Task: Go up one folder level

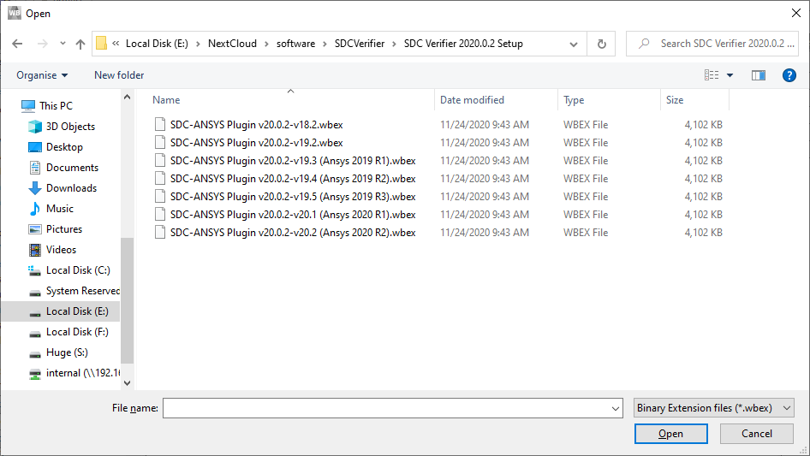Action: 80,44
